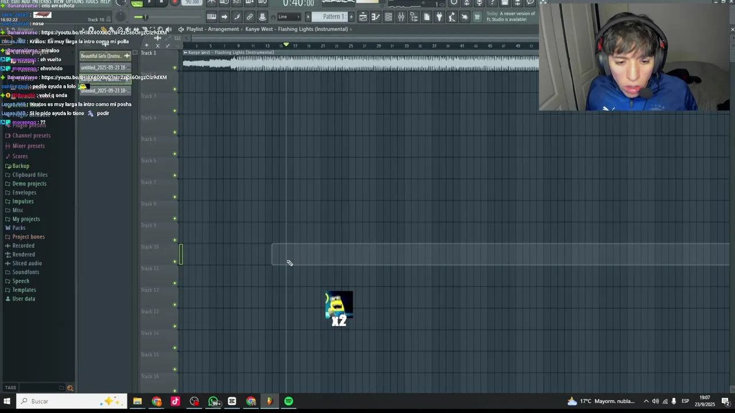Open File Explorer from the taskbar
The height and width of the screenshot is (413, 735).
point(137,402)
